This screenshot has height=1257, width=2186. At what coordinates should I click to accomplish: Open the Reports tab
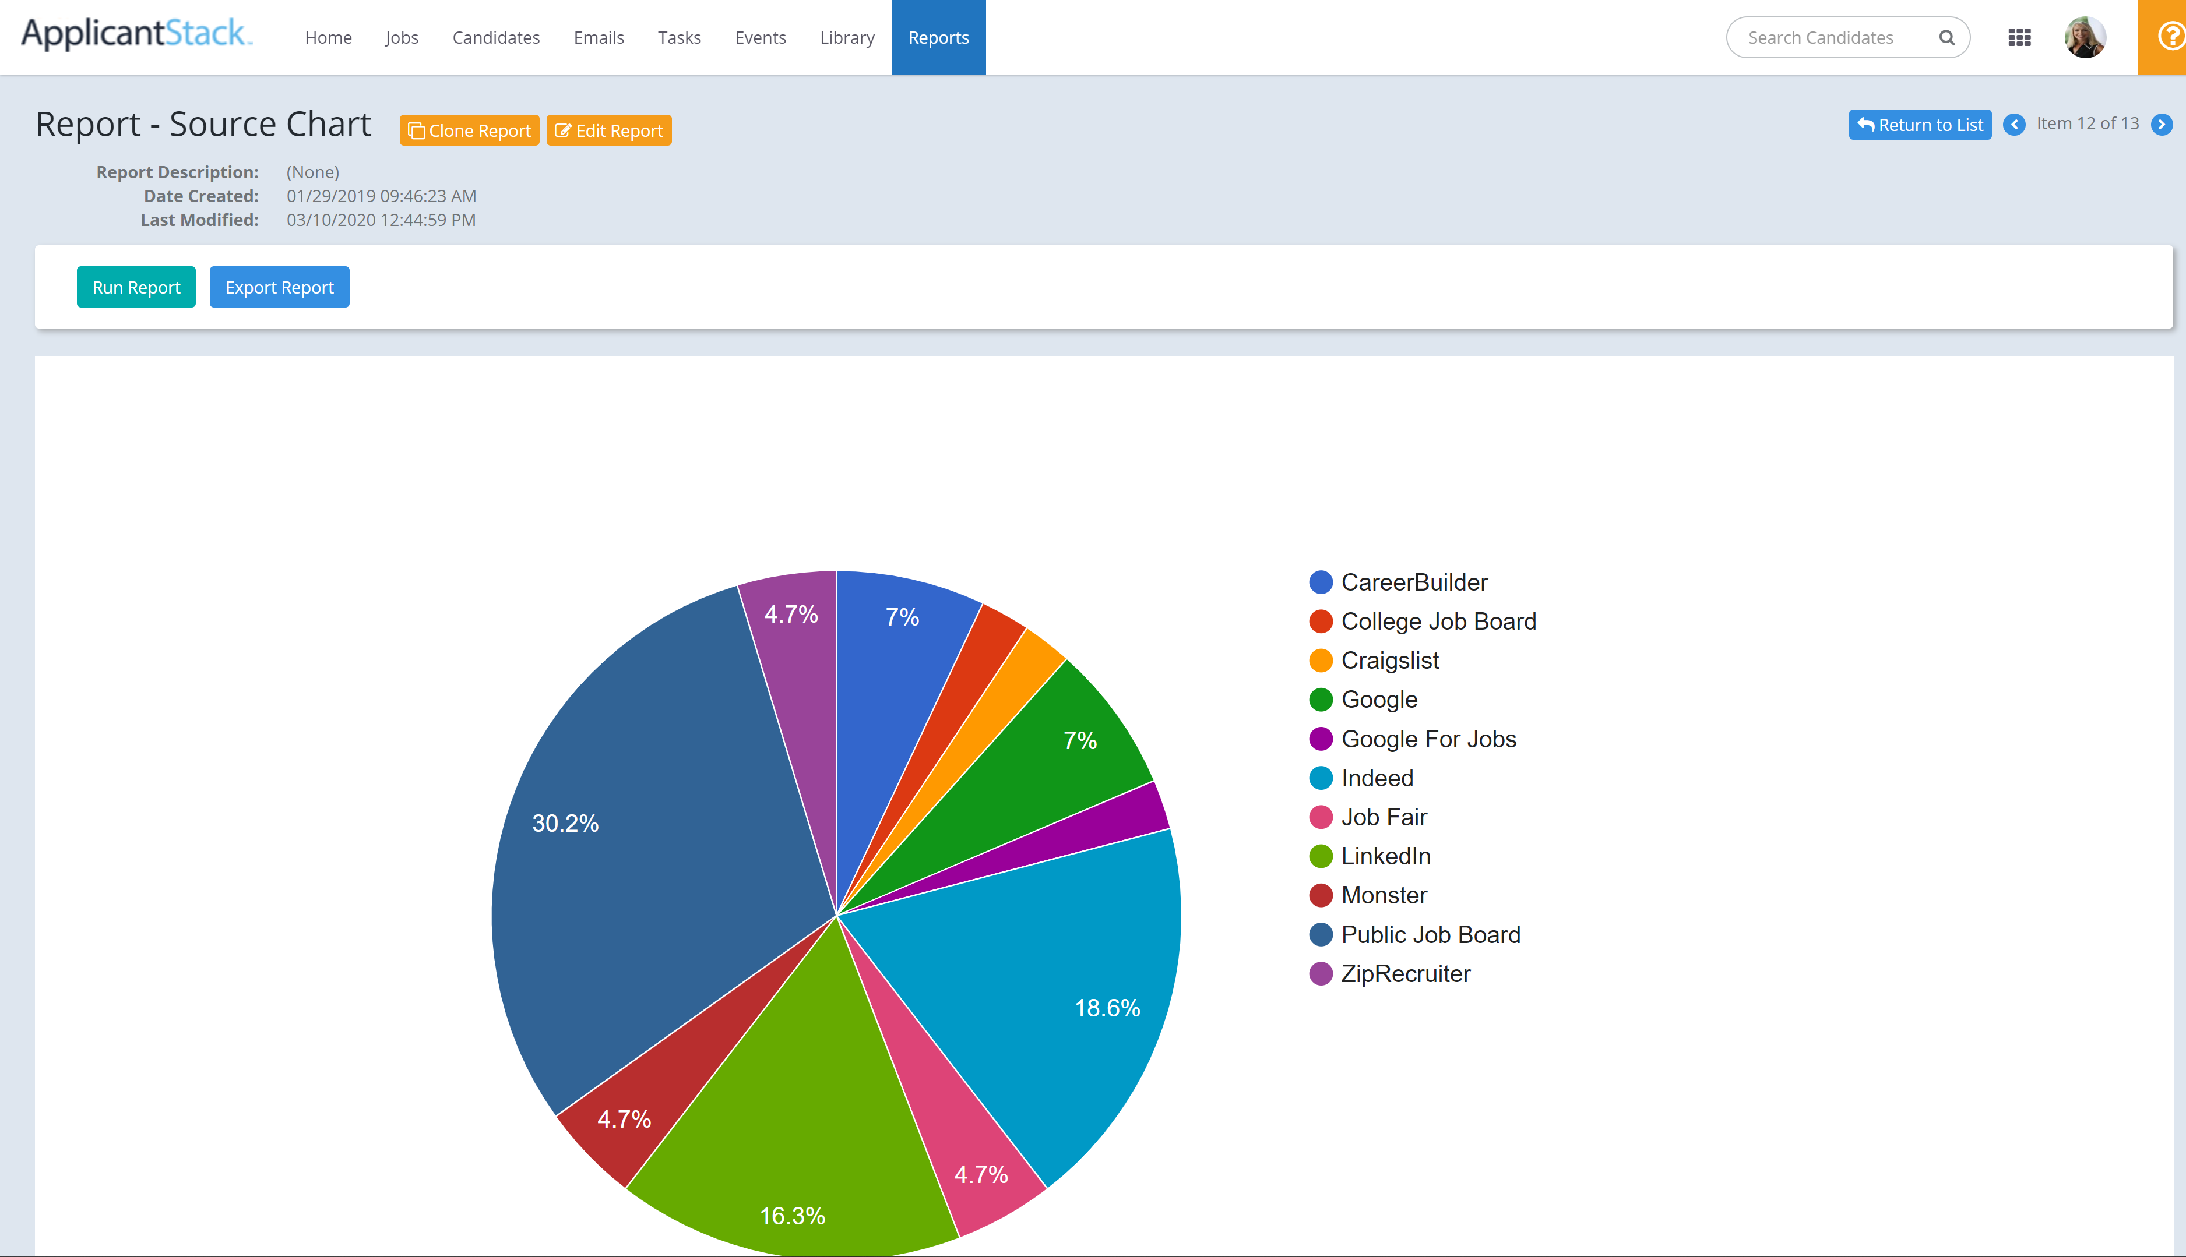pyautogui.click(x=938, y=37)
